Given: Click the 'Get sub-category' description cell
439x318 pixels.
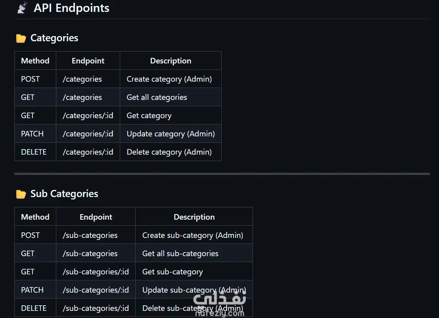Looking at the screenshot, I should pyautogui.click(x=173, y=272).
